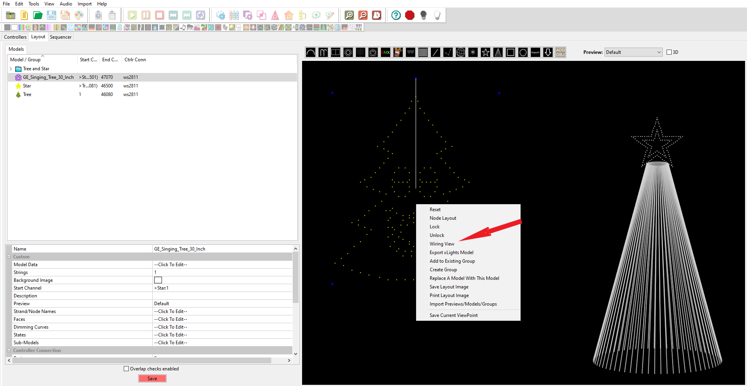747x386 pixels.
Task: Open the Tools menu
Action: point(34,4)
